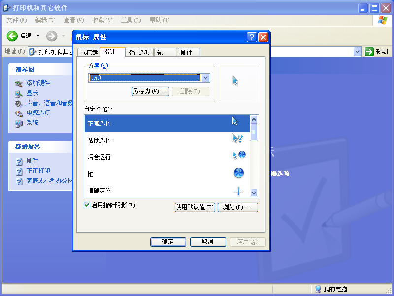Switch to the 指针选项 tab
Image resolution: width=394 pixels, height=296 pixels.
[139, 53]
